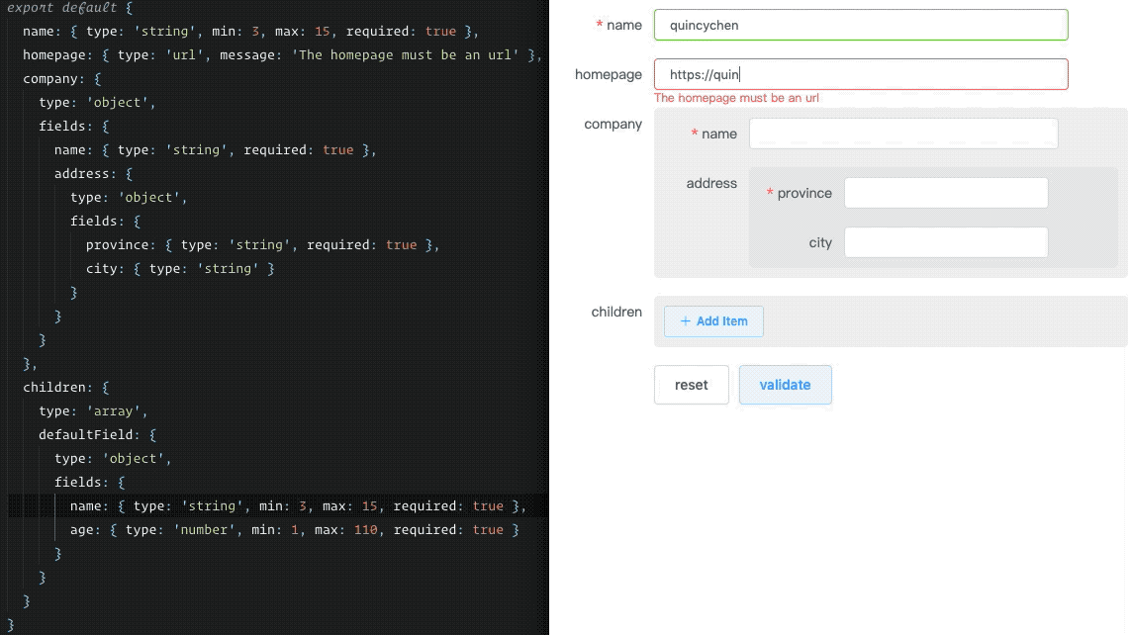Click the age number rule code line
Image resolution: width=1132 pixels, height=635 pixels.
[x=295, y=529]
